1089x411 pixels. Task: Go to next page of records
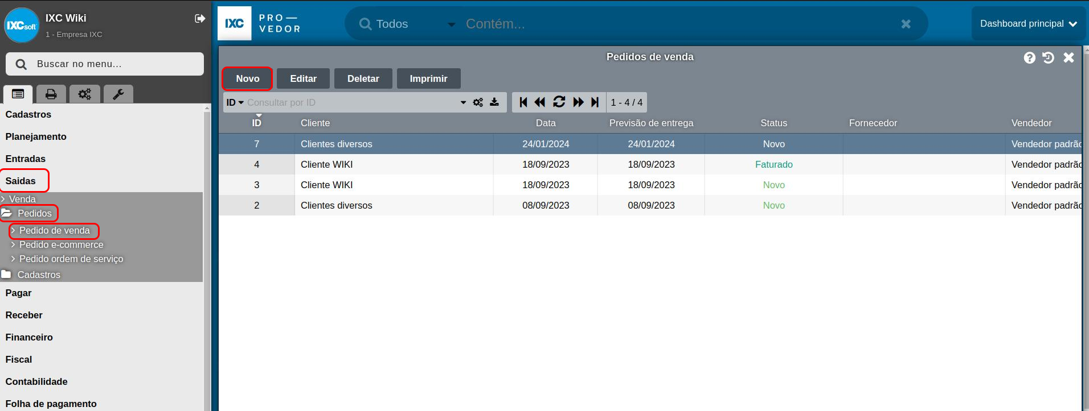click(x=578, y=102)
